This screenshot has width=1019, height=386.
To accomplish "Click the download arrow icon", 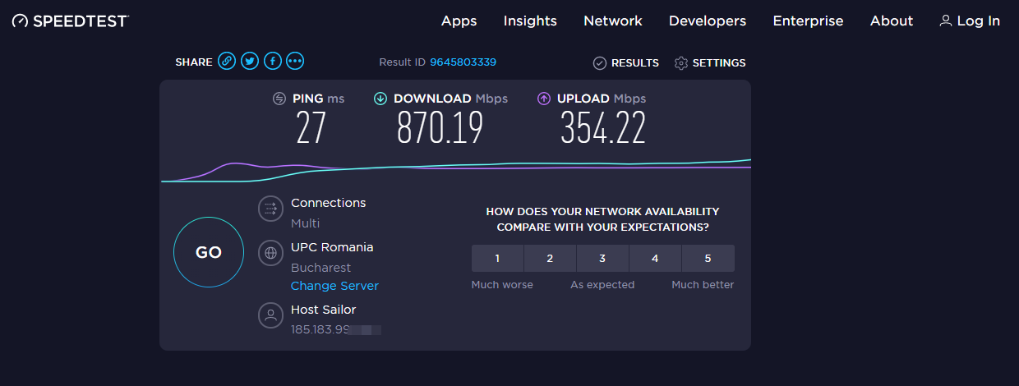I will (x=380, y=99).
